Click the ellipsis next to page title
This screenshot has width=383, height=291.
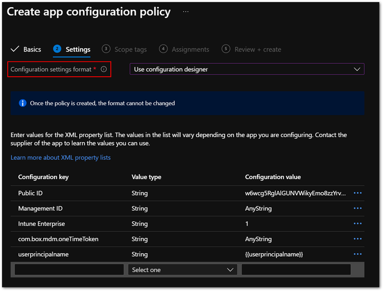coord(186,11)
